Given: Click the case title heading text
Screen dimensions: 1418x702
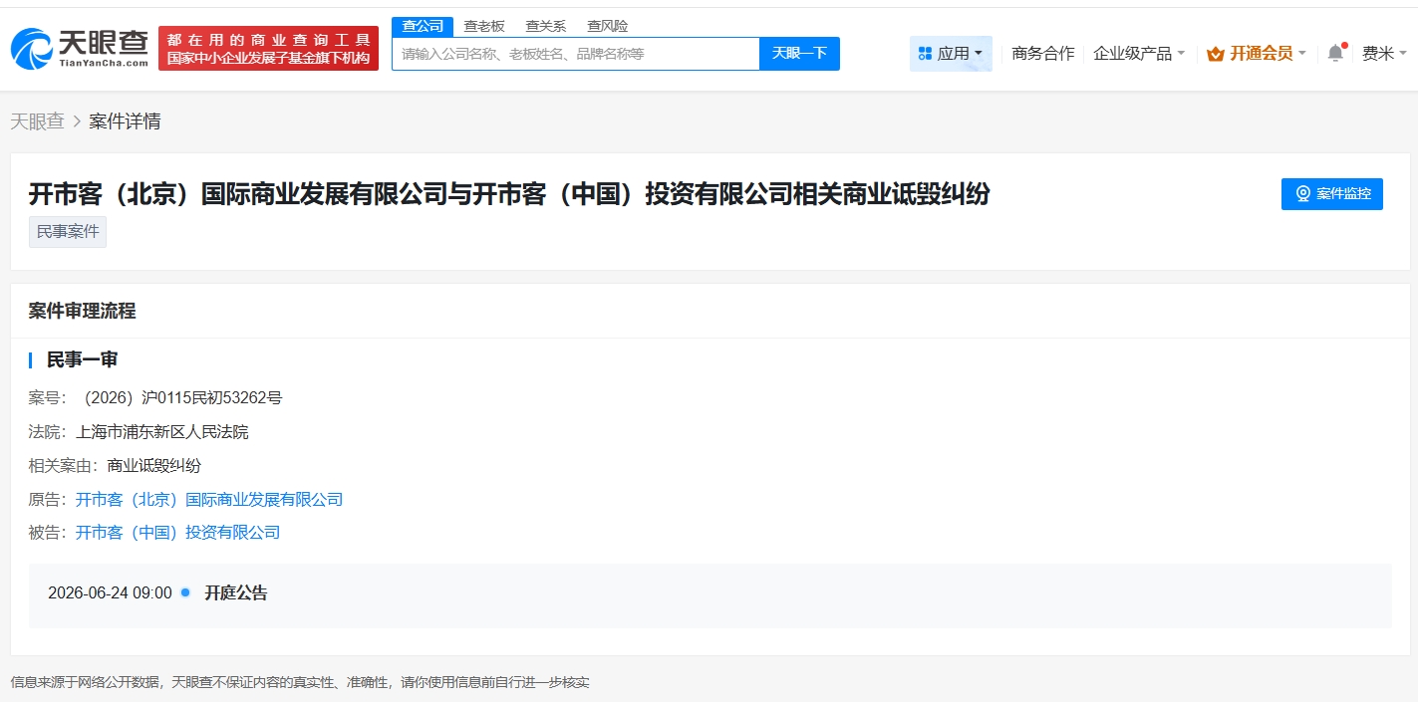Looking at the screenshot, I should 509,193.
